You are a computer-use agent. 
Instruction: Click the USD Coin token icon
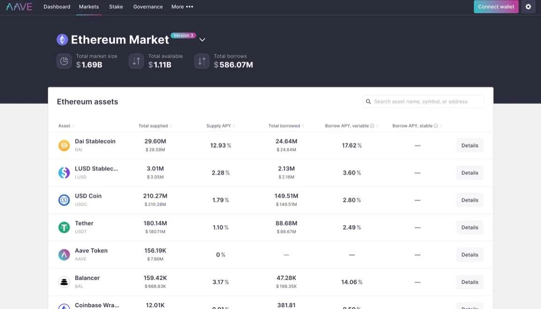pyautogui.click(x=64, y=200)
